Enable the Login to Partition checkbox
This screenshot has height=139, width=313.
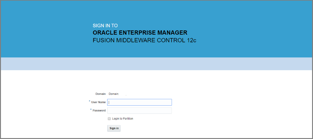109,119
